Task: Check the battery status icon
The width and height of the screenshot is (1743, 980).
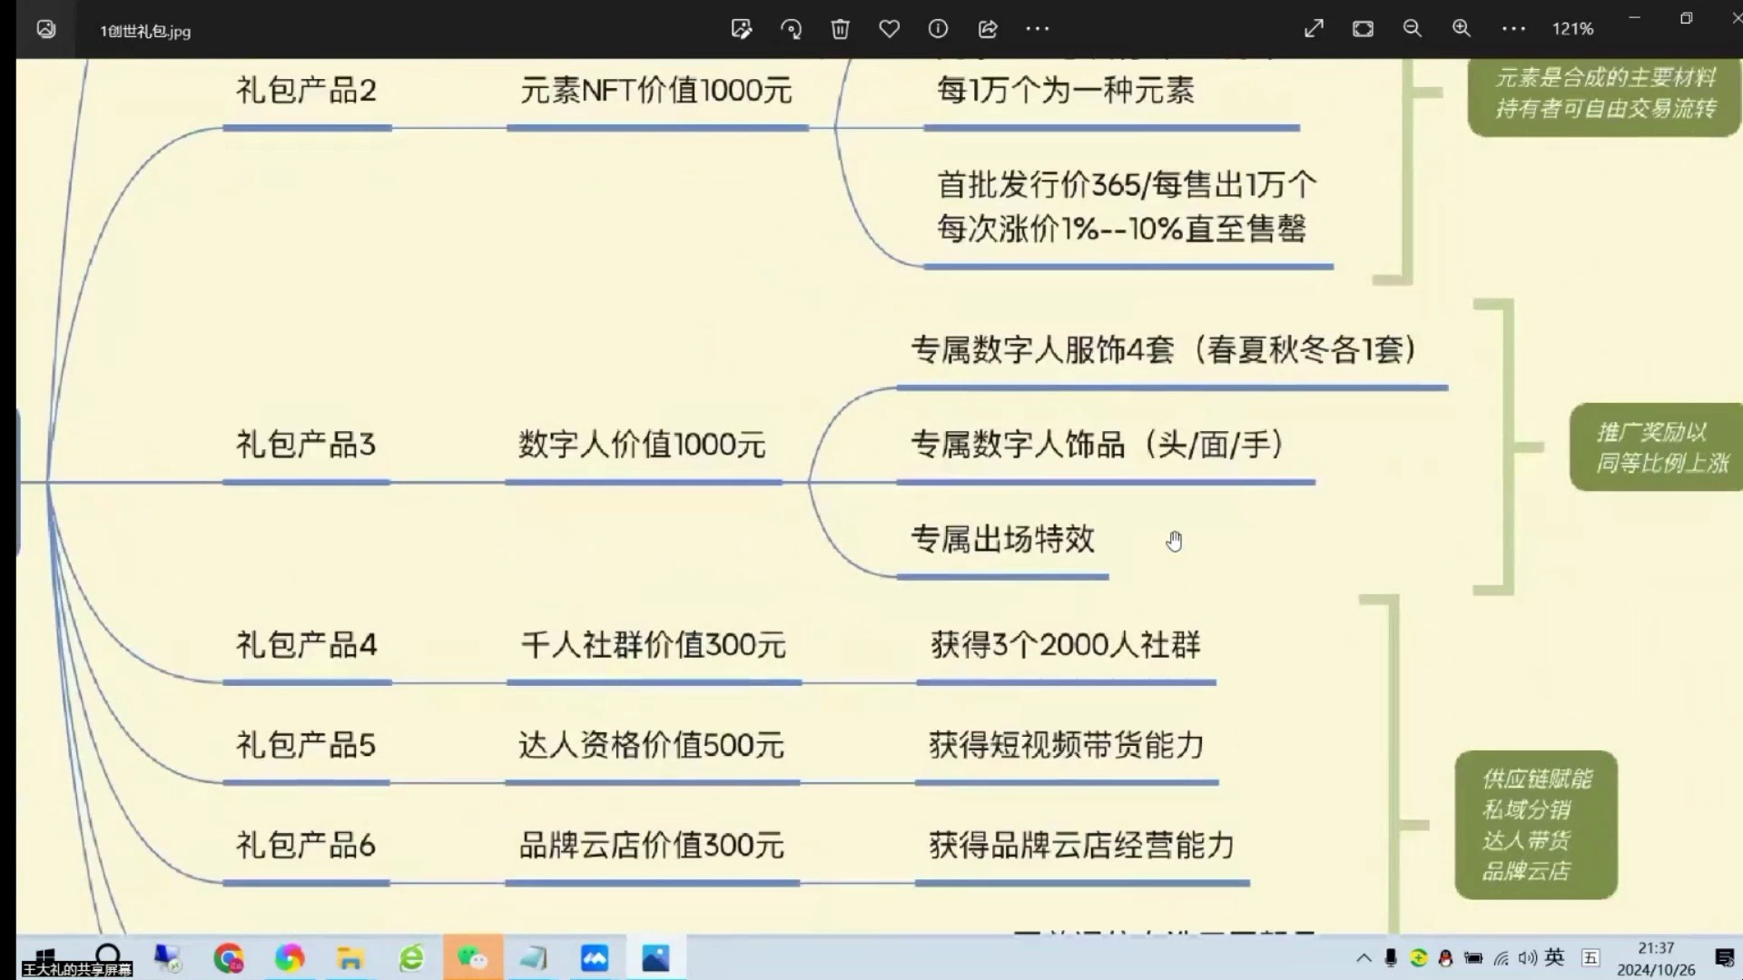Action: 1473,958
